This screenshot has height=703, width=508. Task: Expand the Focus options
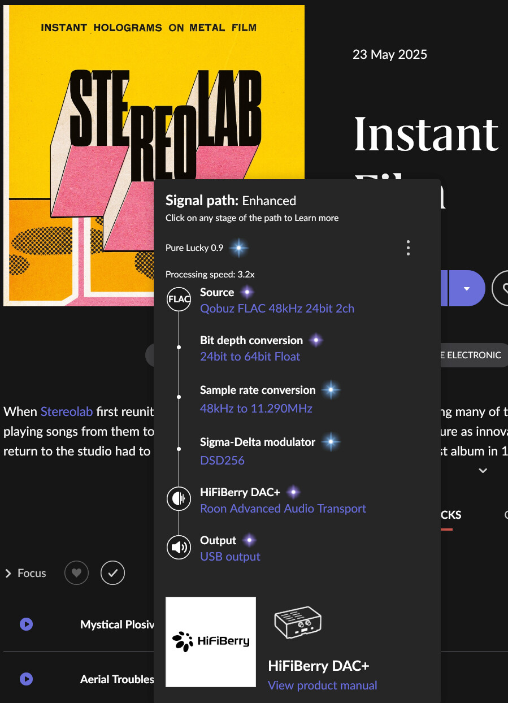click(x=8, y=574)
